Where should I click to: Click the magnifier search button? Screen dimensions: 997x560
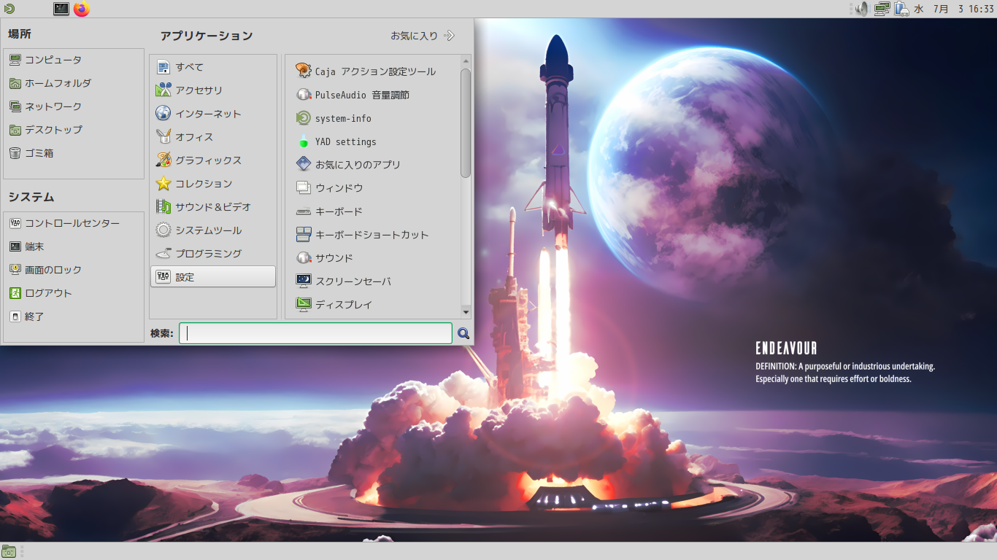[463, 333]
